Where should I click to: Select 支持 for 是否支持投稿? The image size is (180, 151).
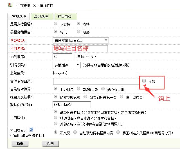(78, 24)
